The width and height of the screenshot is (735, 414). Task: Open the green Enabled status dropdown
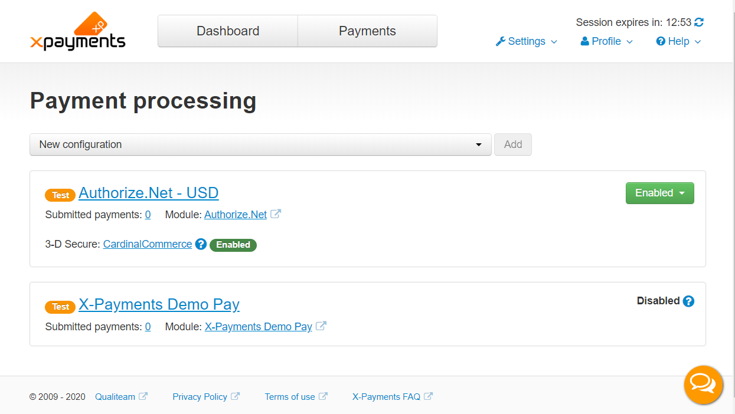659,193
